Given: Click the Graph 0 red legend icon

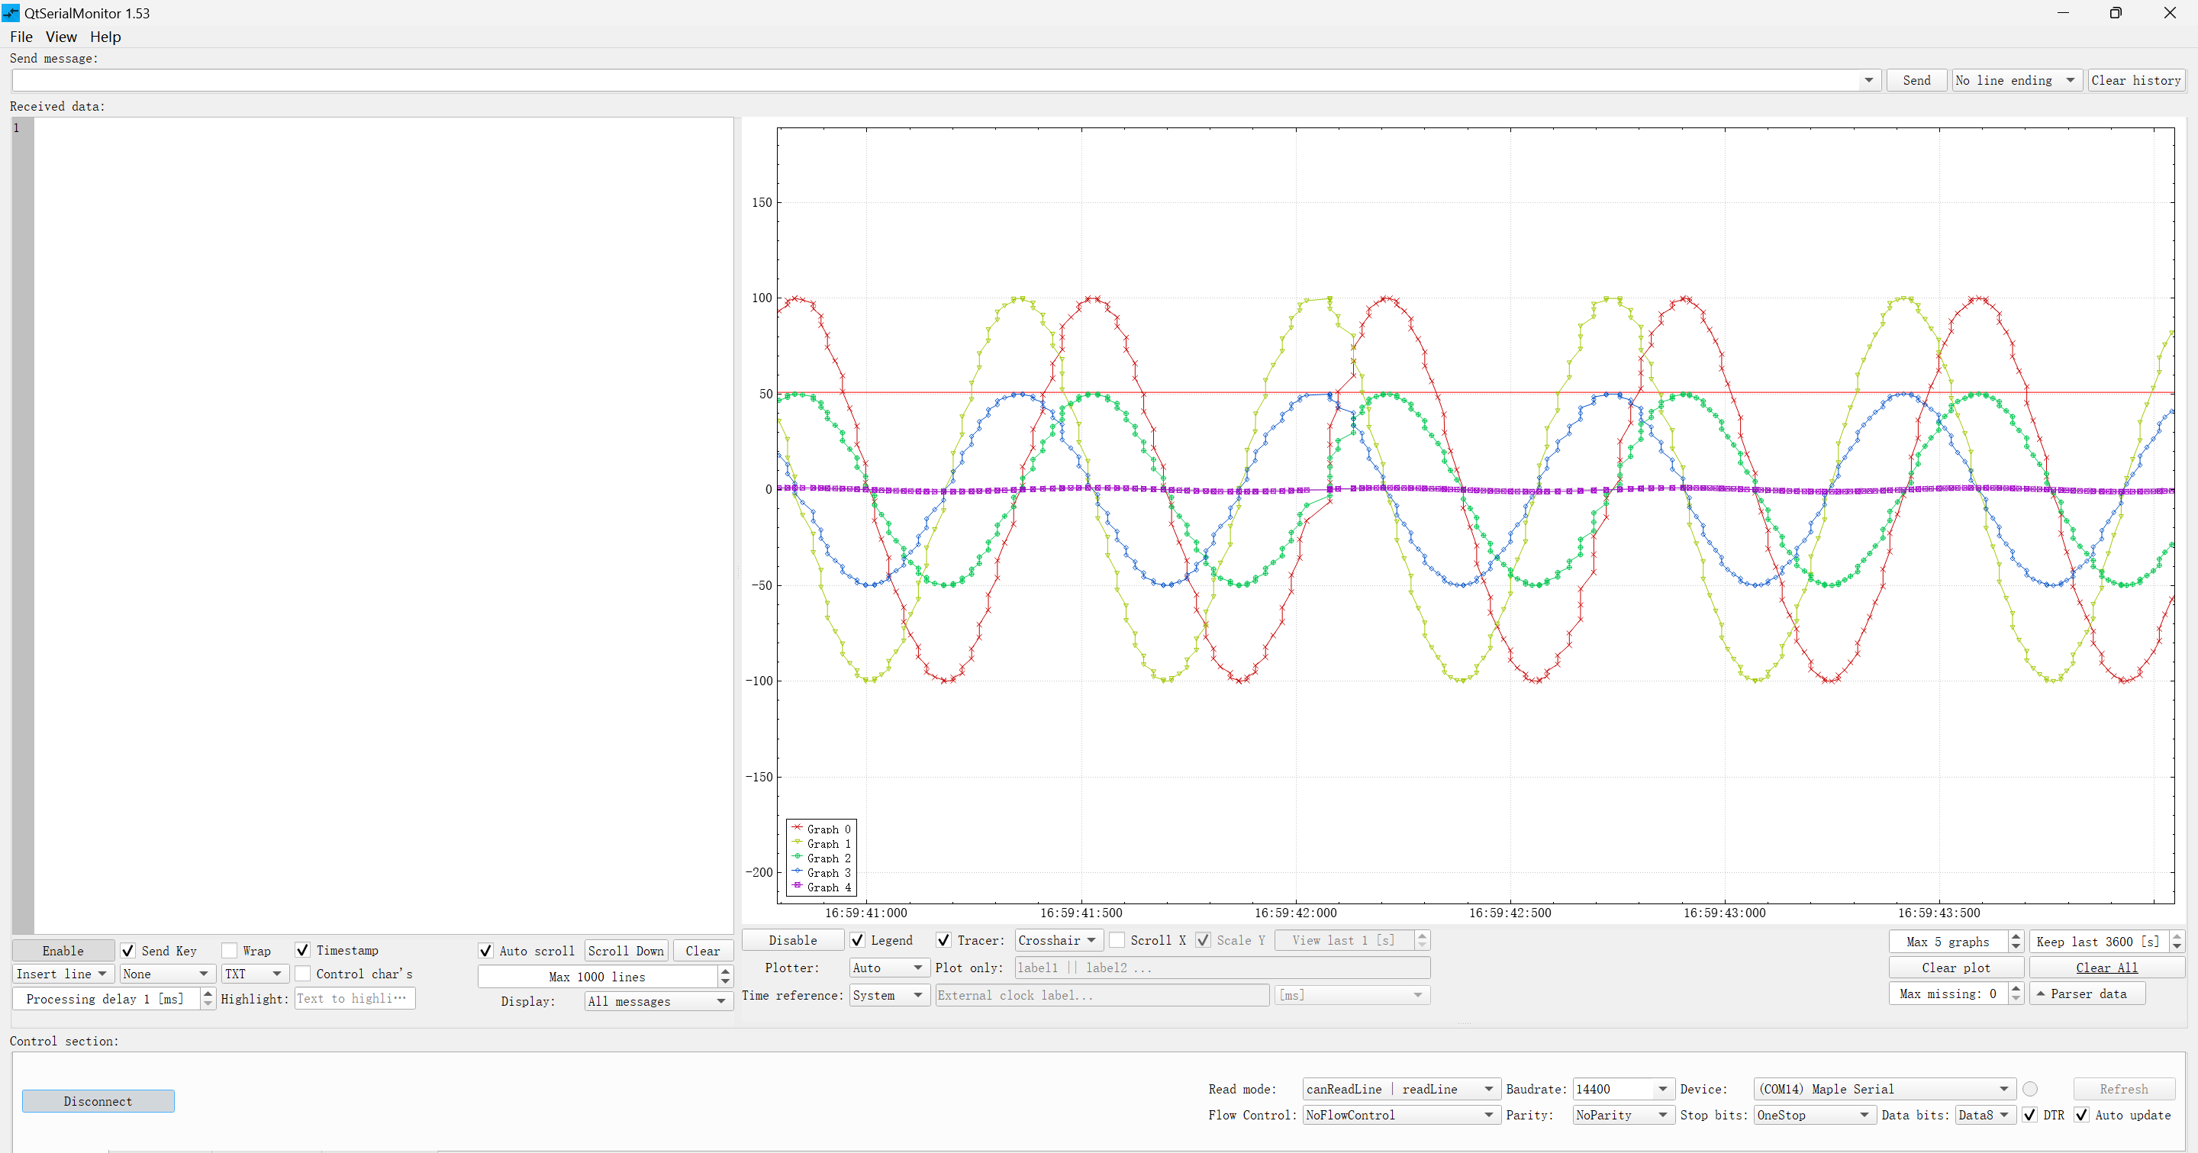Looking at the screenshot, I should 798,828.
